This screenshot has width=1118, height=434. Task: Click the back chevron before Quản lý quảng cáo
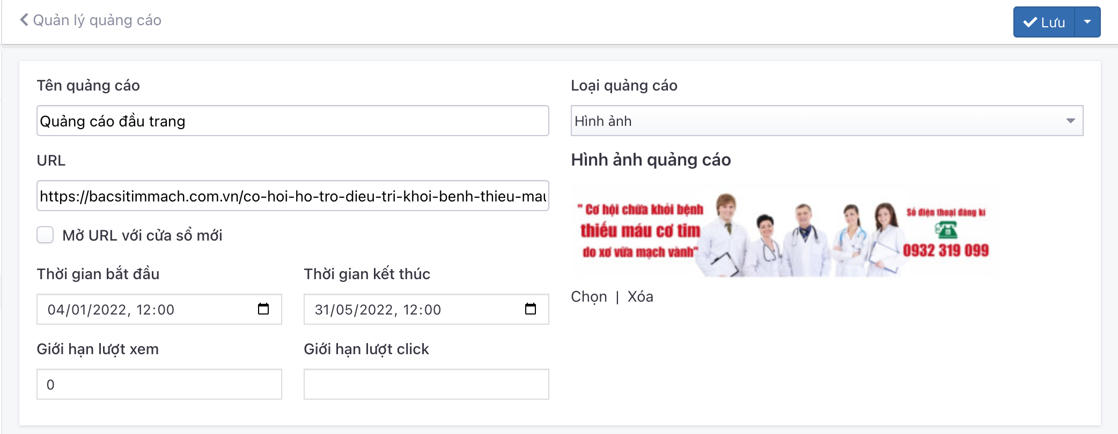click(x=24, y=20)
